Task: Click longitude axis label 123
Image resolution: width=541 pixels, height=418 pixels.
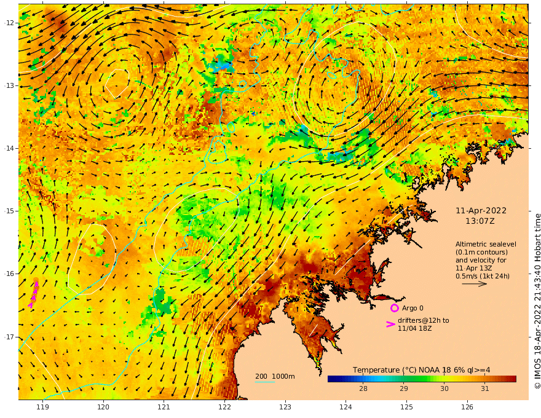Action: click(285, 408)
